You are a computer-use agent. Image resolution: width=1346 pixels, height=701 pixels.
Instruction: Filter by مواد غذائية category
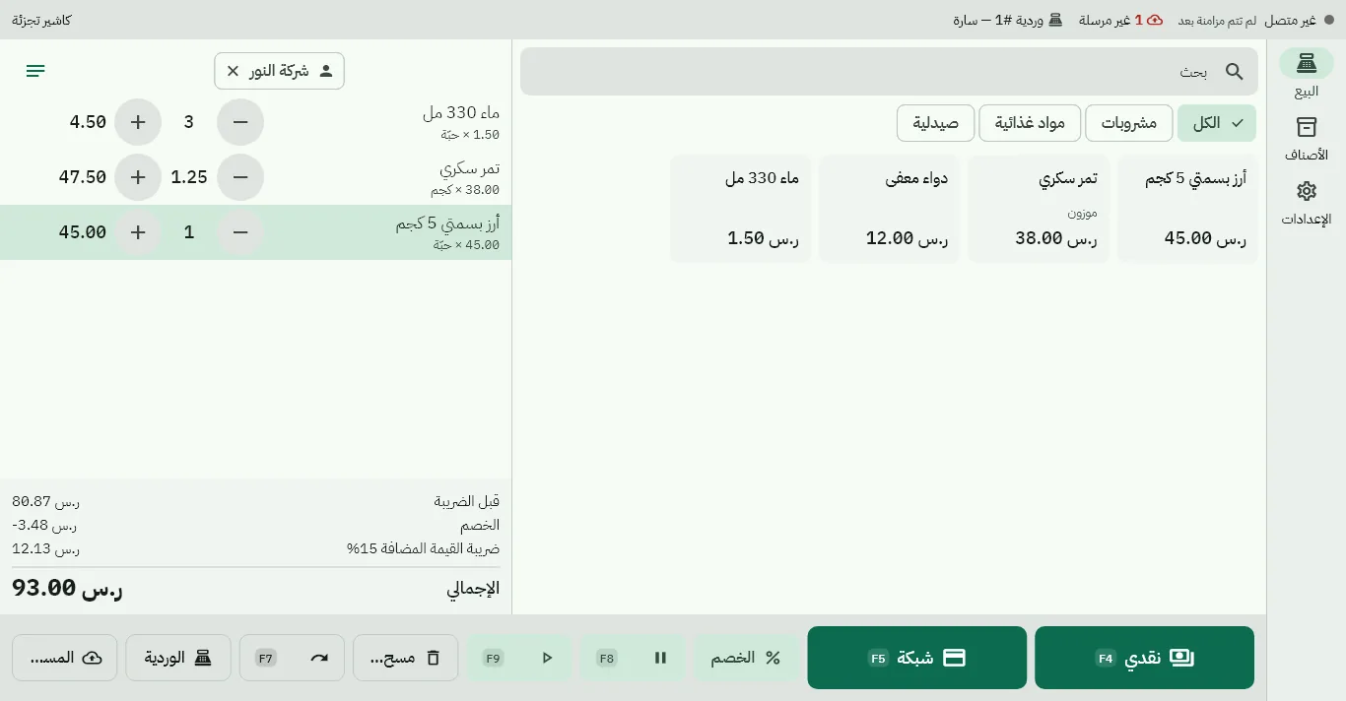coord(1030,123)
